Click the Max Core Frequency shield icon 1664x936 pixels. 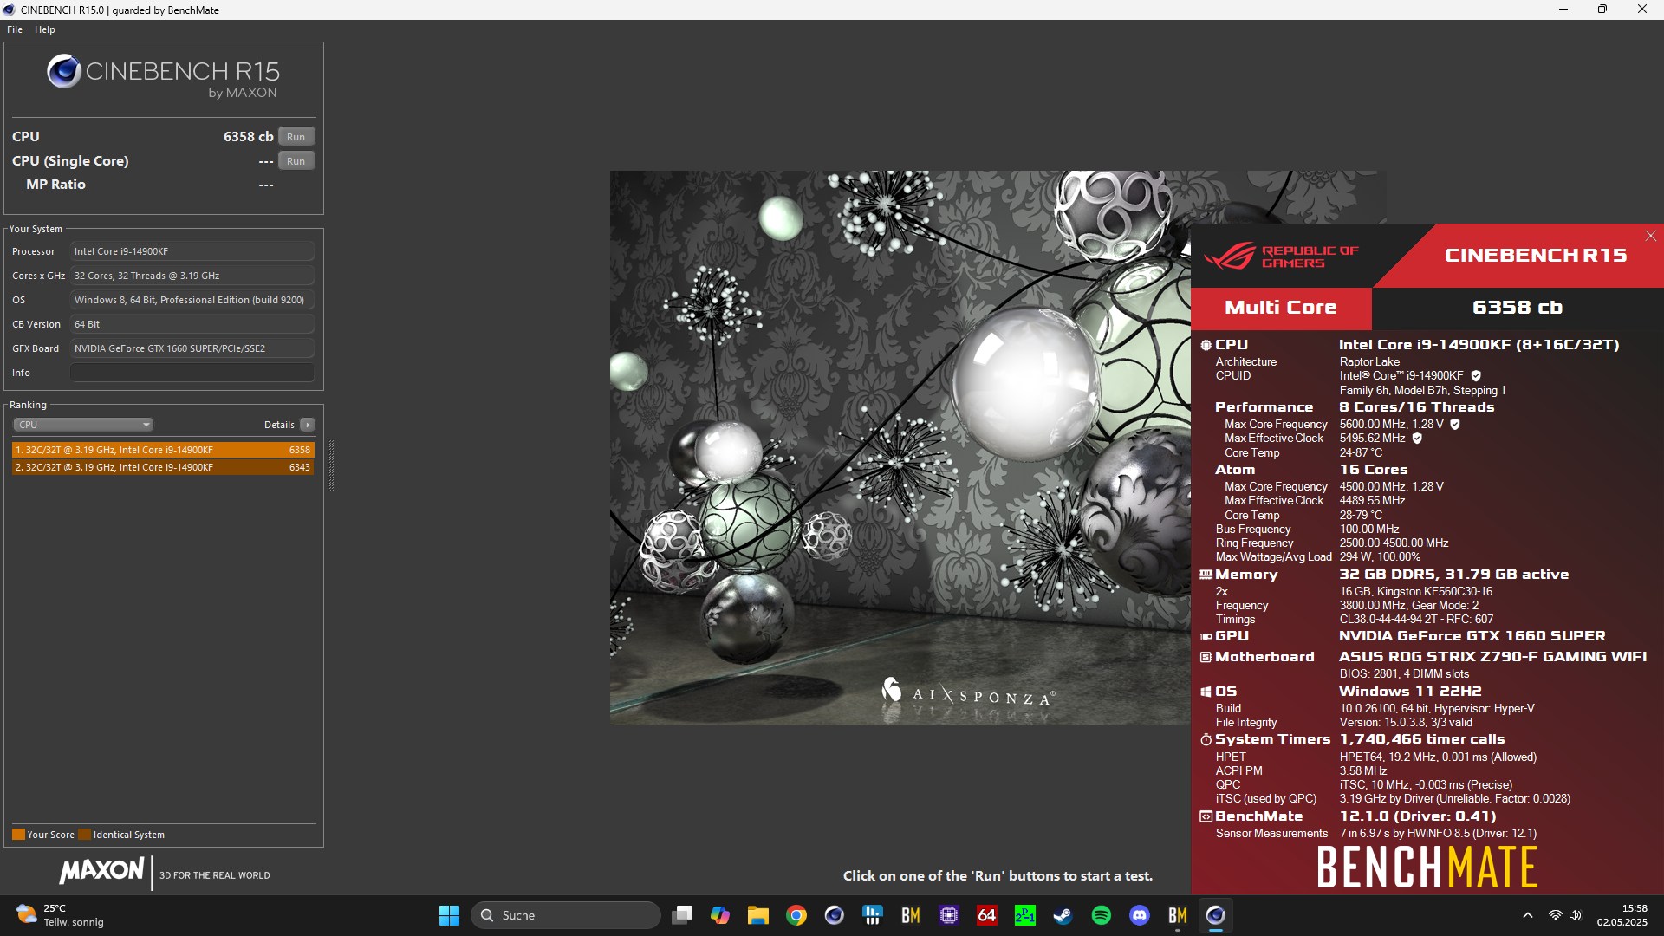1455,425
